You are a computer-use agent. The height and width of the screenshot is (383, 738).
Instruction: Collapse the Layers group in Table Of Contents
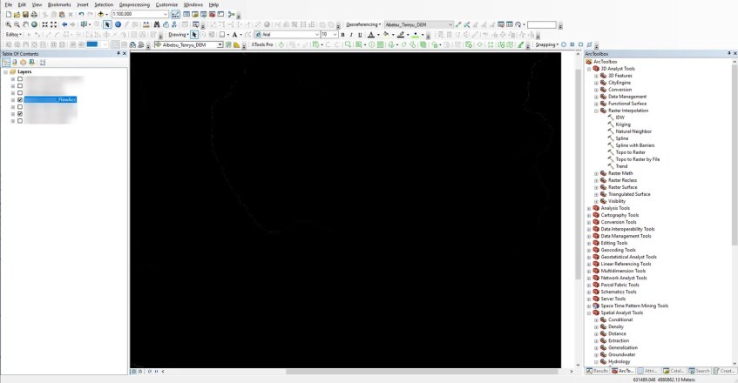pos(5,72)
